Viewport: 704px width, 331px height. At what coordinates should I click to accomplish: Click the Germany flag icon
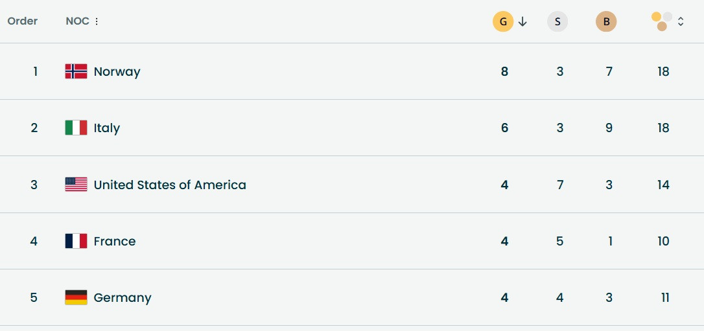pyautogui.click(x=76, y=297)
